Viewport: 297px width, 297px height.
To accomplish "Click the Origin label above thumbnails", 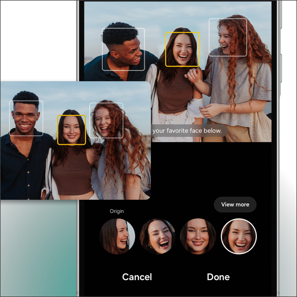I will pyautogui.click(x=117, y=211).
